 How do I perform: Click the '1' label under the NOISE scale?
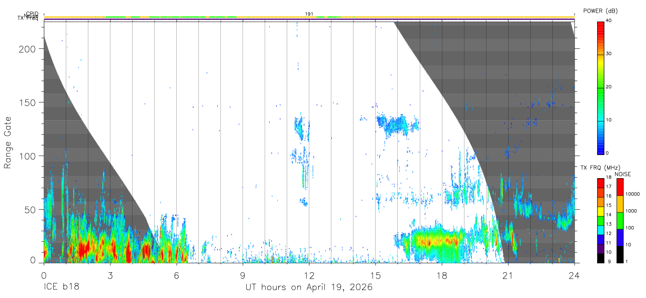tap(626, 261)
